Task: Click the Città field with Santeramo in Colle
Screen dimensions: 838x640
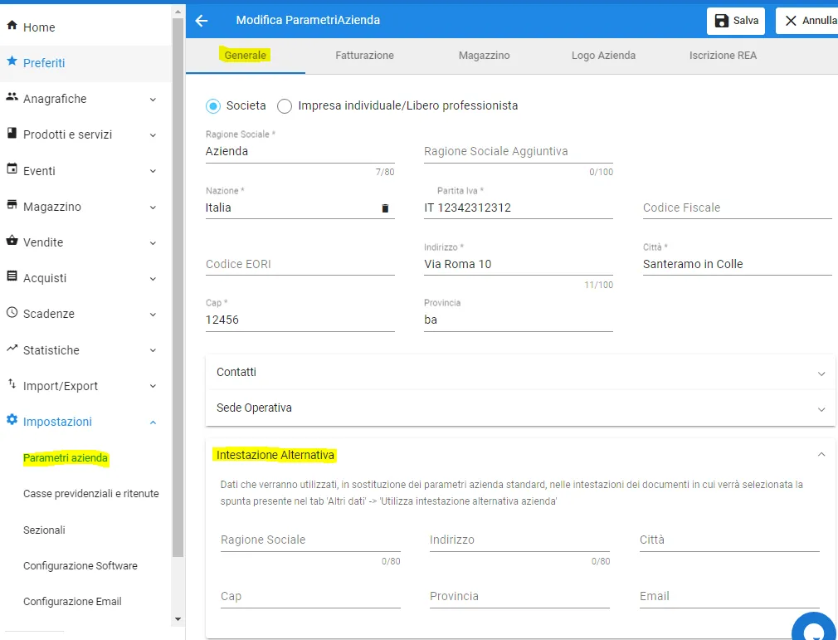Action: (x=738, y=264)
